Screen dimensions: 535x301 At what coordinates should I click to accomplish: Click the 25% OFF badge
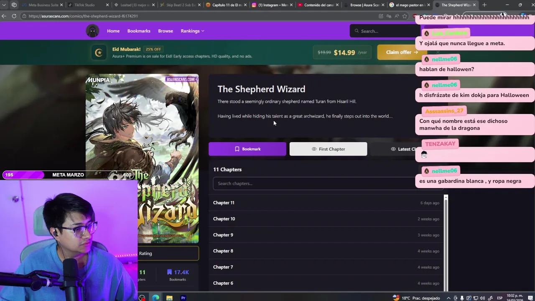click(x=153, y=49)
